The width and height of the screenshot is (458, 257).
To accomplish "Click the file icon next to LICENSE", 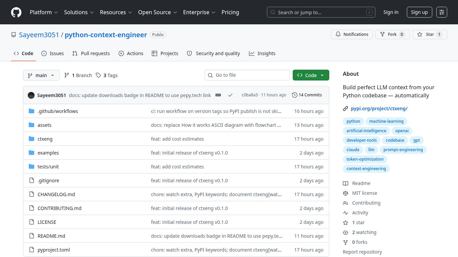I will point(32,222).
